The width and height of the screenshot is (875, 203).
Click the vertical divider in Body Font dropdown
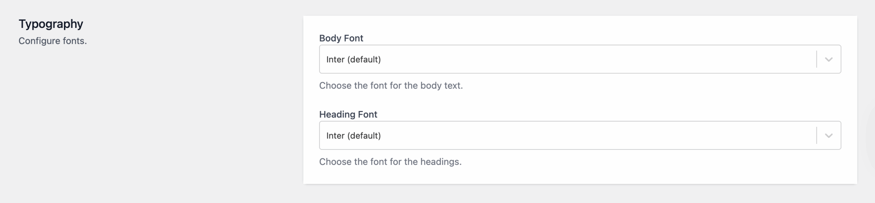pyautogui.click(x=817, y=59)
